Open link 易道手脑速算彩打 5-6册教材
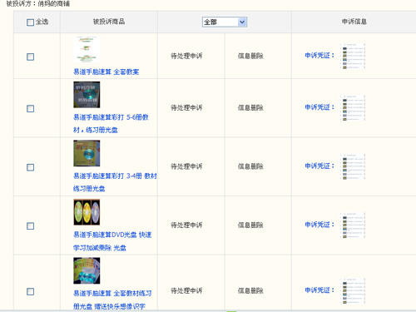Viewport: 416px width, 312px height. pyautogui.click(x=111, y=123)
